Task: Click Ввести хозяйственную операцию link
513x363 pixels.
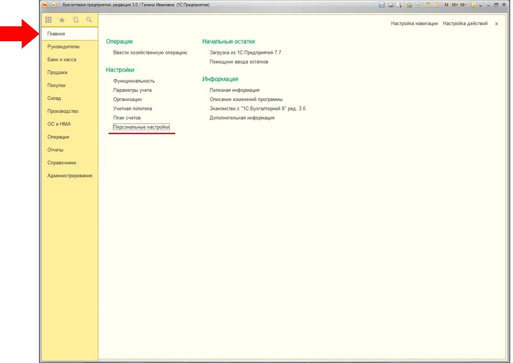Action: click(x=150, y=53)
